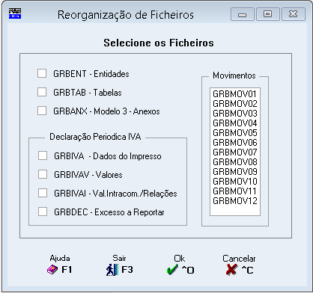Select GRBMOV02 in Movimentos list
This screenshot has width=313, height=293.
[235, 104]
